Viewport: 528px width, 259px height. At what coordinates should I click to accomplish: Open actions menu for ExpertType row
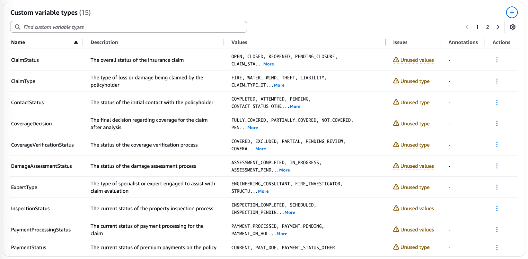coord(497,187)
